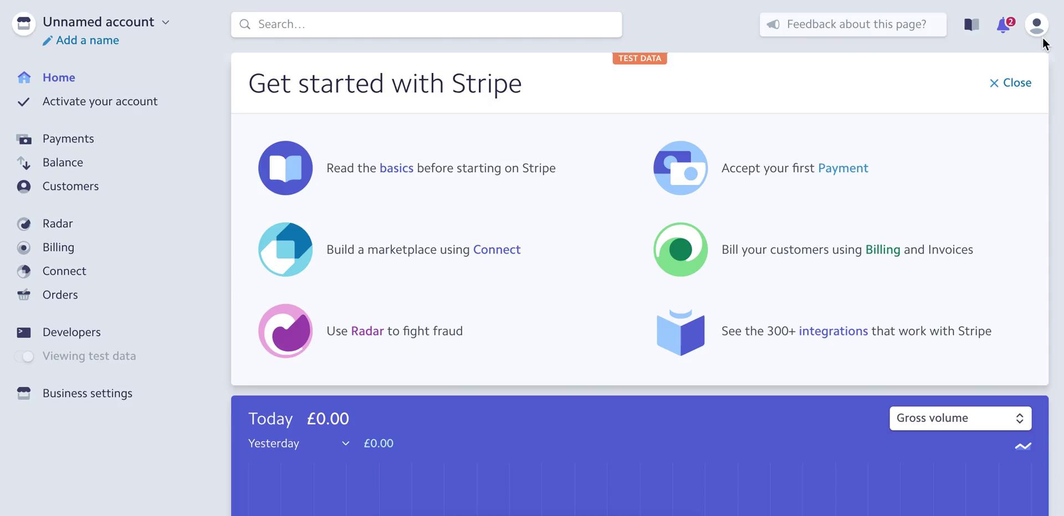
Task: Click the Connect sidebar icon
Action: 24,271
